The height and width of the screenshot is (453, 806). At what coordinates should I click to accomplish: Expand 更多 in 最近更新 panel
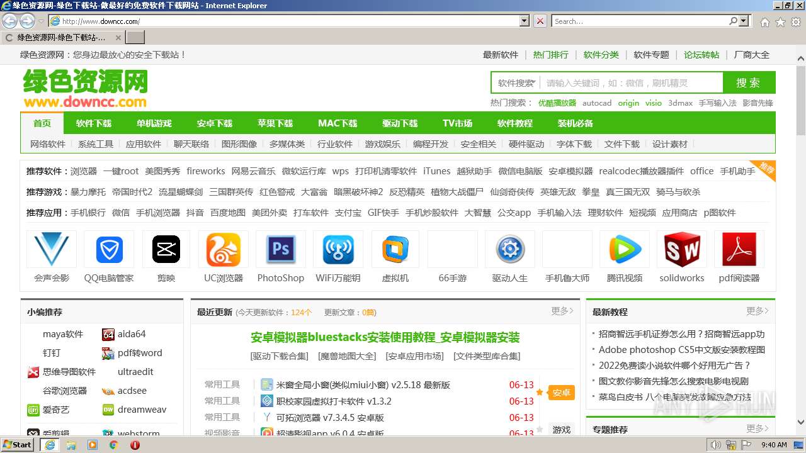562,311
